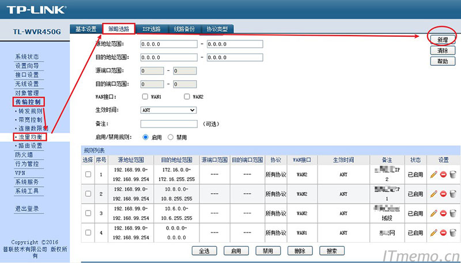Image resolution: width=461 pixels, height=263 pixels.
Task: Switch to the 线路备份 tab
Action: coord(184,29)
